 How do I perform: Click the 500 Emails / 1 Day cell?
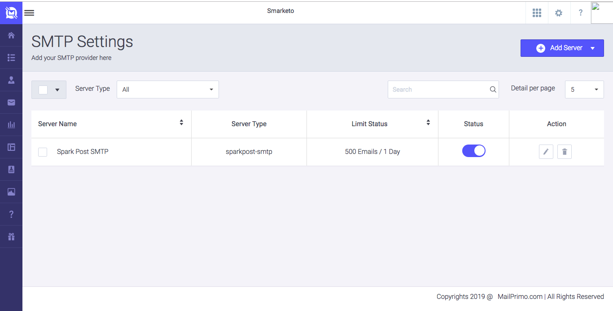(x=372, y=152)
